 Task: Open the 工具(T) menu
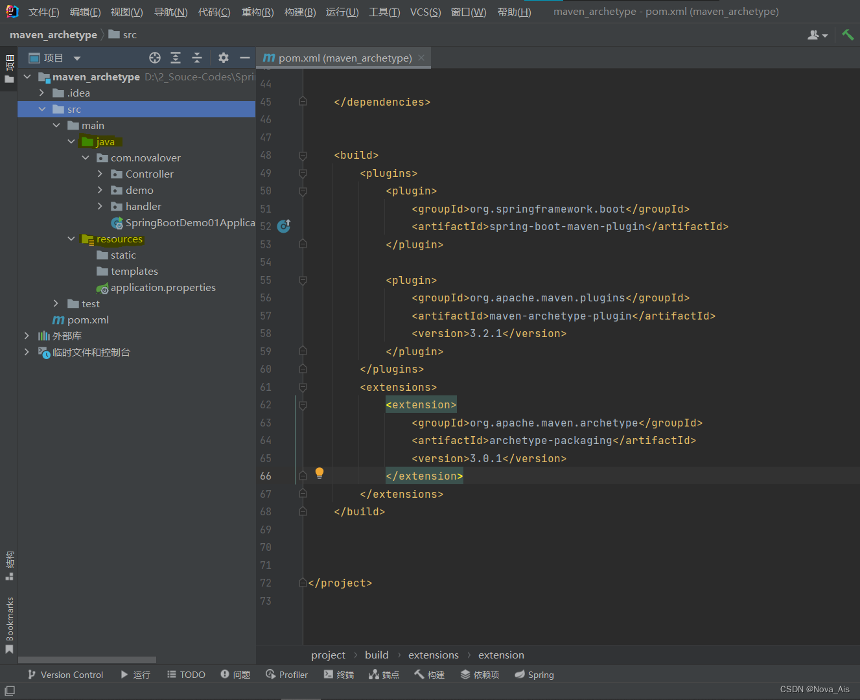coord(384,12)
